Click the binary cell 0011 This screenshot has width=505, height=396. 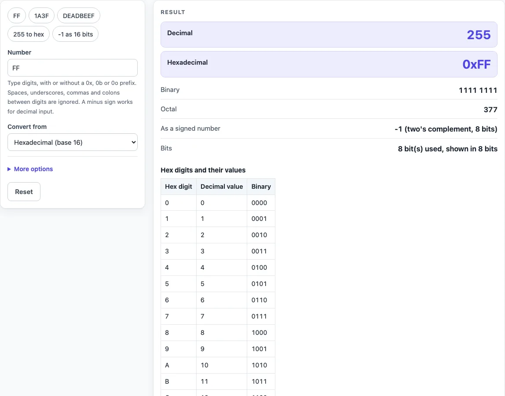(x=261, y=251)
